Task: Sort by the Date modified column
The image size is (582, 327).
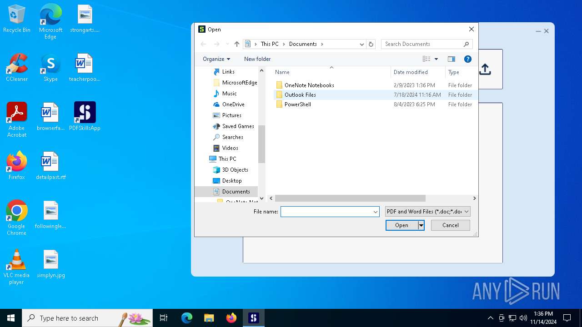Action: click(411, 72)
